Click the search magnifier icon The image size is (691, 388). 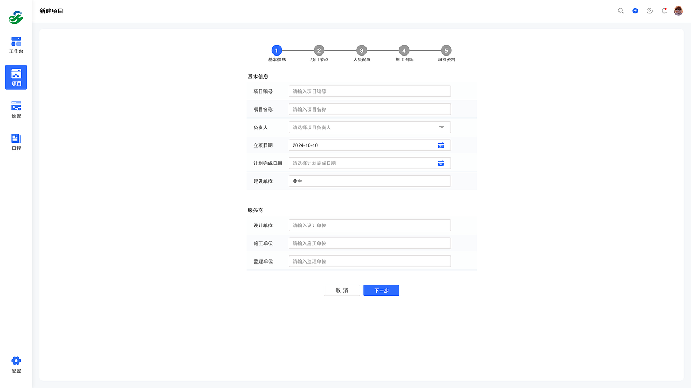point(620,10)
